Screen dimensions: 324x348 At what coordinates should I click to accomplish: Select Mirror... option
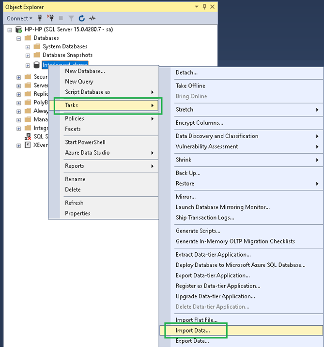tap(241, 197)
